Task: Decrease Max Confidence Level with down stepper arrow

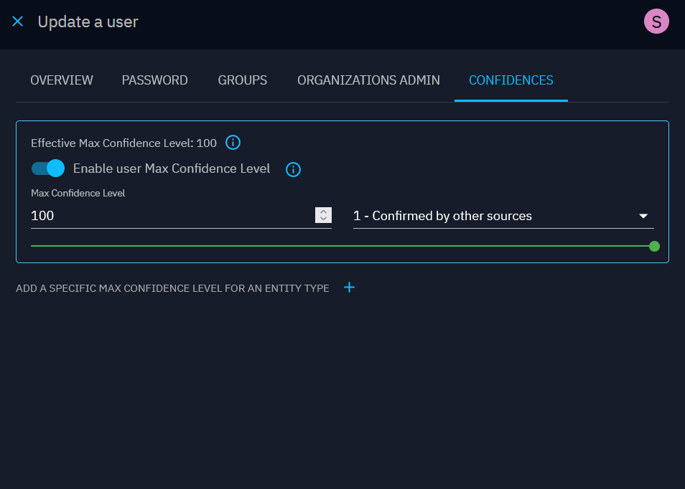Action: pyautogui.click(x=323, y=219)
